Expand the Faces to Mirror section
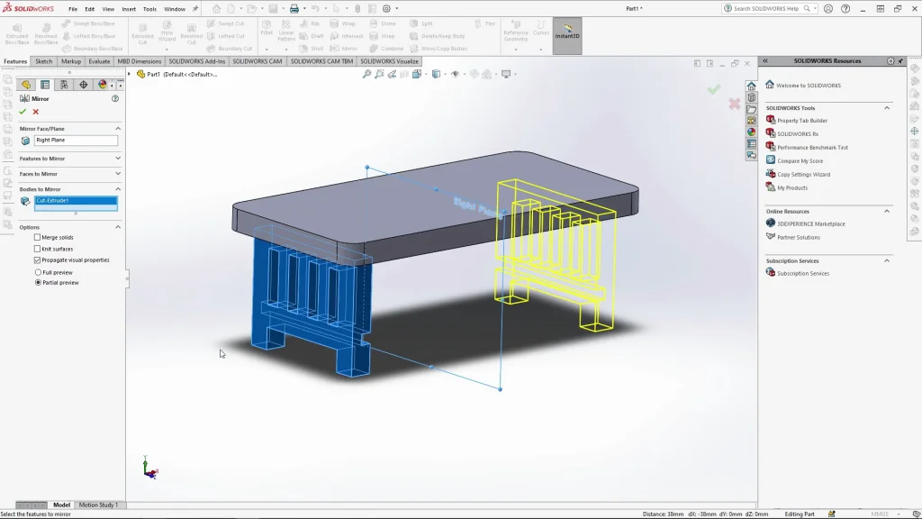 point(118,174)
